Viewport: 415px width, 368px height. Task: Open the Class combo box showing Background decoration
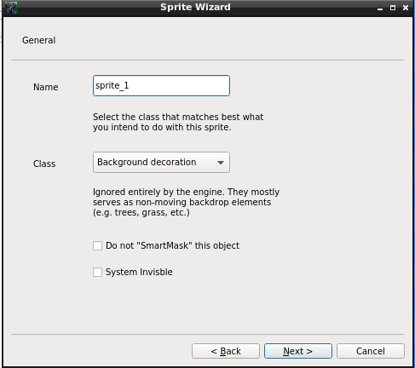pyautogui.click(x=161, y=162)
